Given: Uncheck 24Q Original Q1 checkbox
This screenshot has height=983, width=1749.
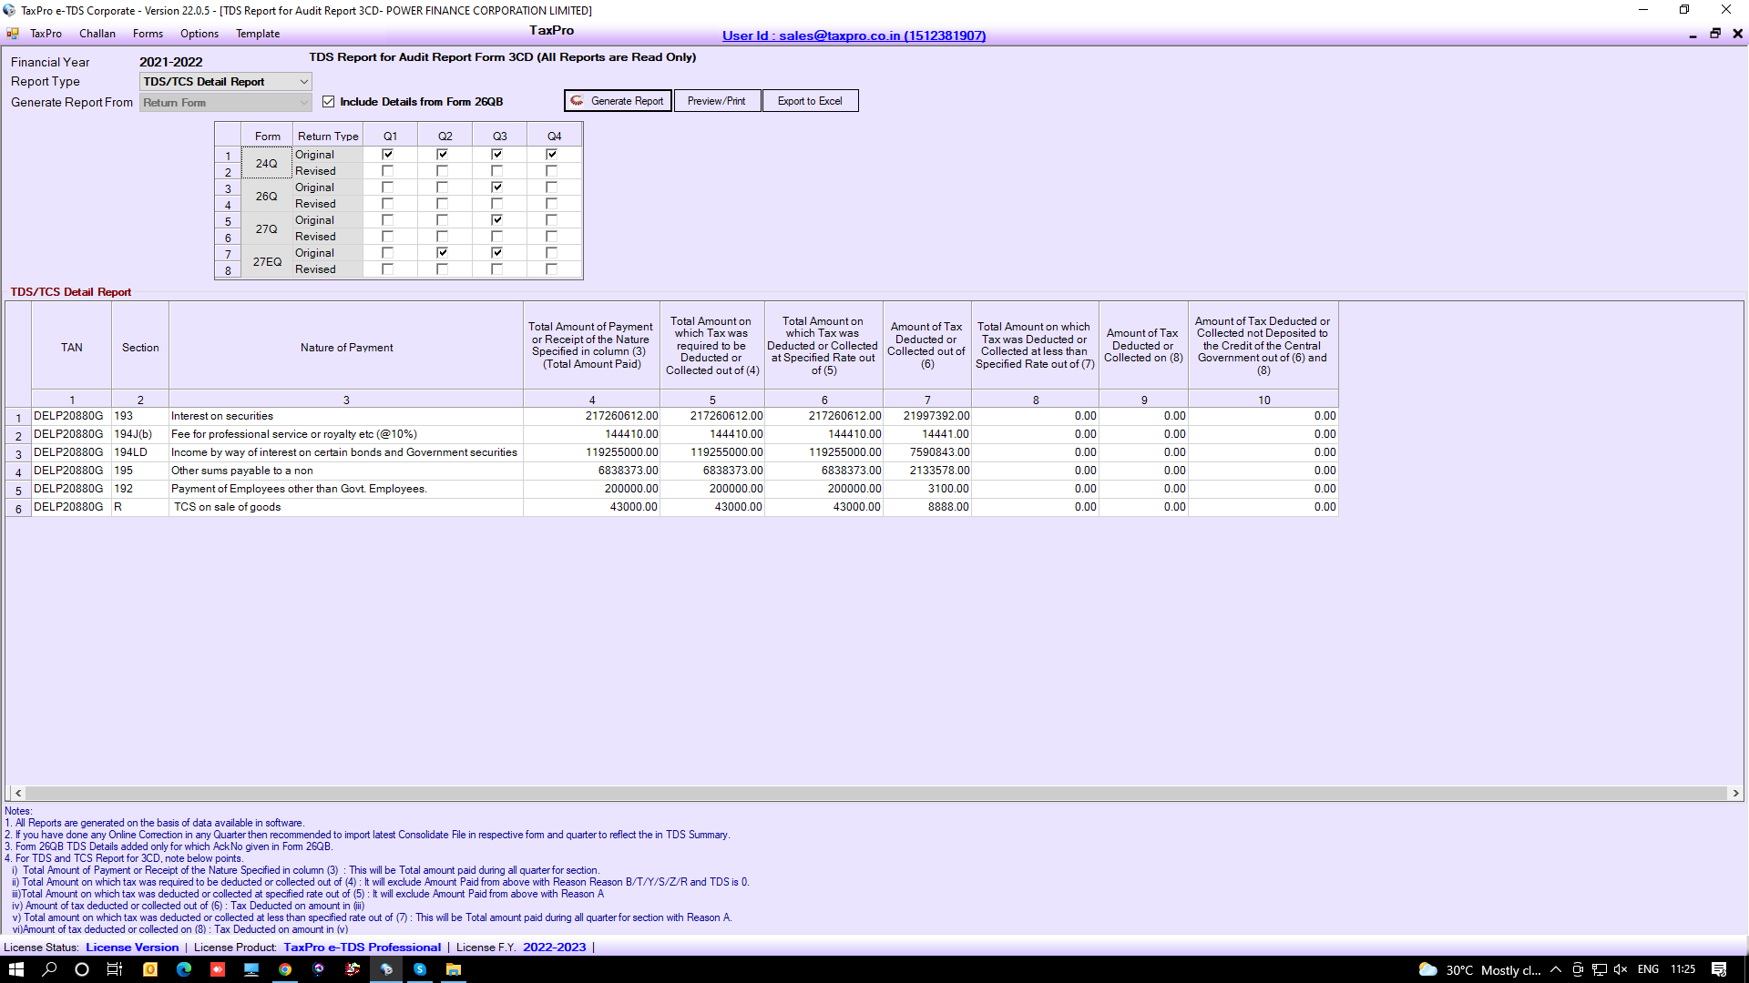Looking at the screenshot, I should pos(388,155).
